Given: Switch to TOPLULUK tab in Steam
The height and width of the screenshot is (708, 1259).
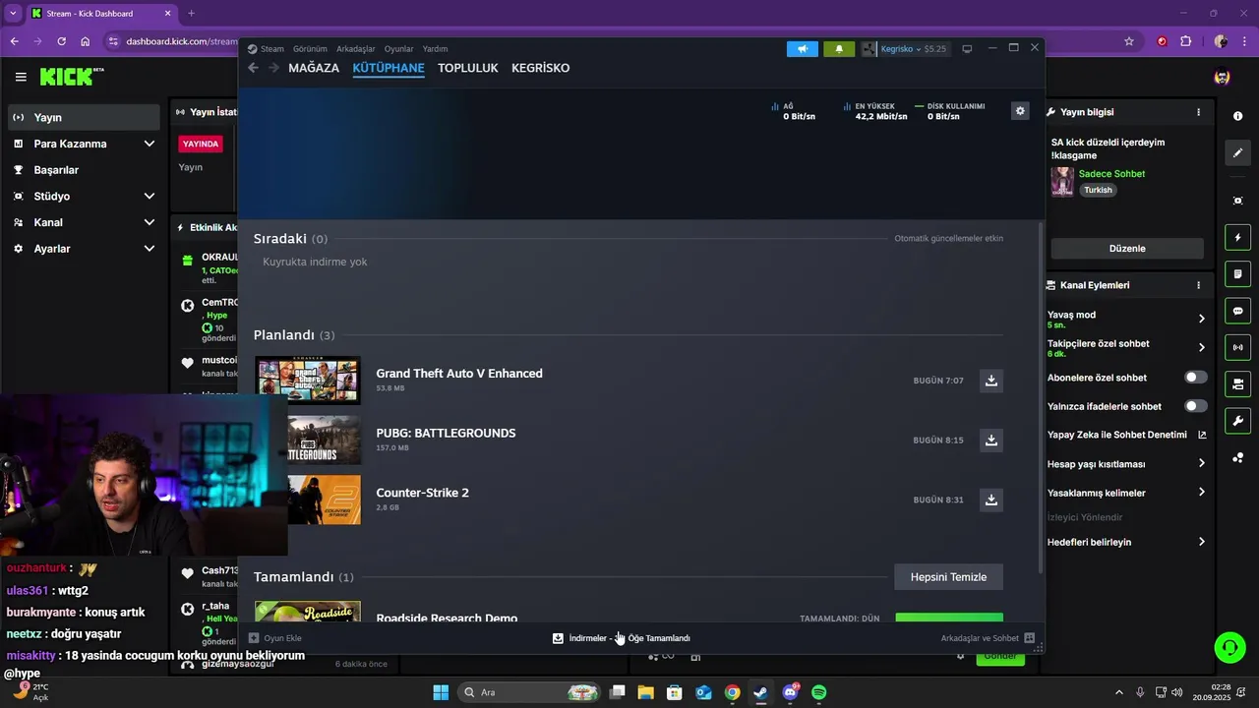Looking at the screenshot, I should (x=468, y=68).
